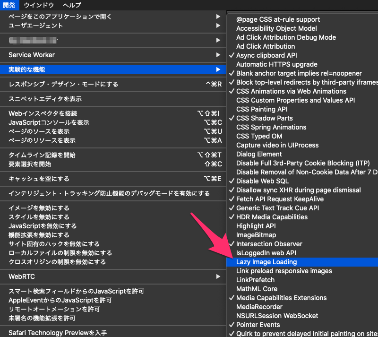Toggle Ad Click Attribution Debug Mode
Screen dimensions: 378x337
click(302, 37)
